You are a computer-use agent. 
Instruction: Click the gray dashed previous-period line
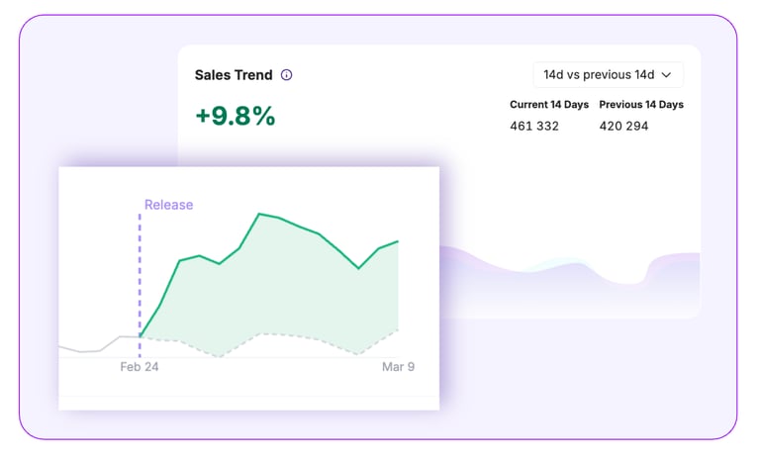[x=297, y=336]
